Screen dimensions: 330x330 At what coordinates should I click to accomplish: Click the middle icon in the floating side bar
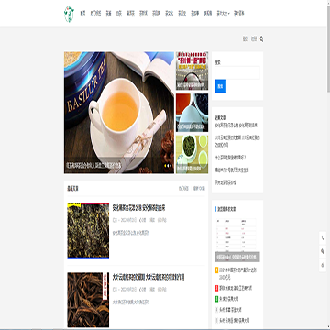click(x=323, y=251)
